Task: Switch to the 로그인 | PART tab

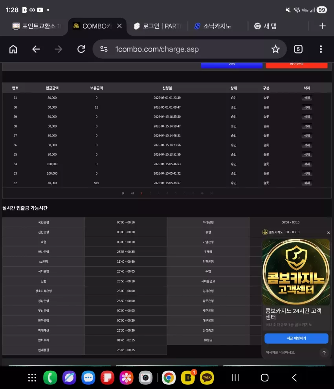Action: 158,26
